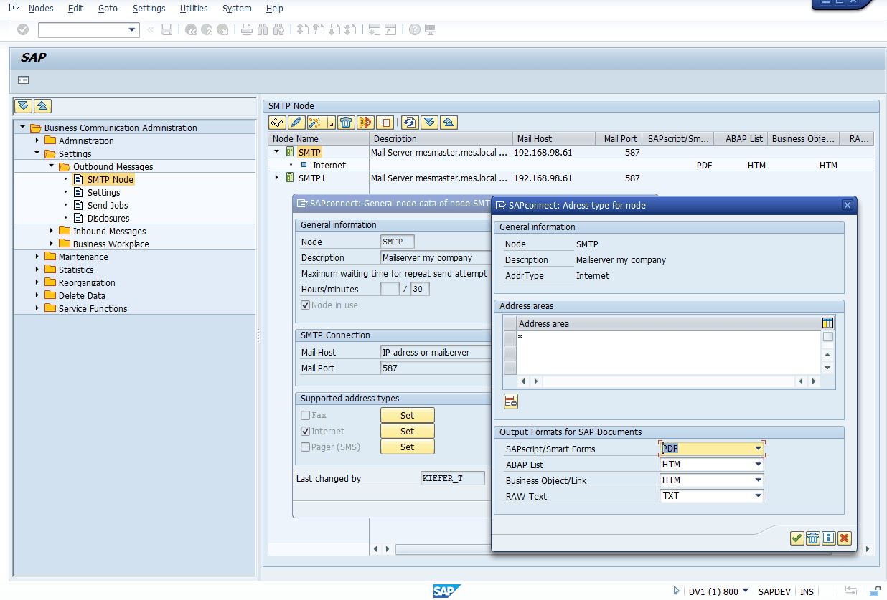Viewport: 887px width, 600px height.
Task: Expand the SMTP1 node row
Action: pyautogui.click(x=277, y=178)
